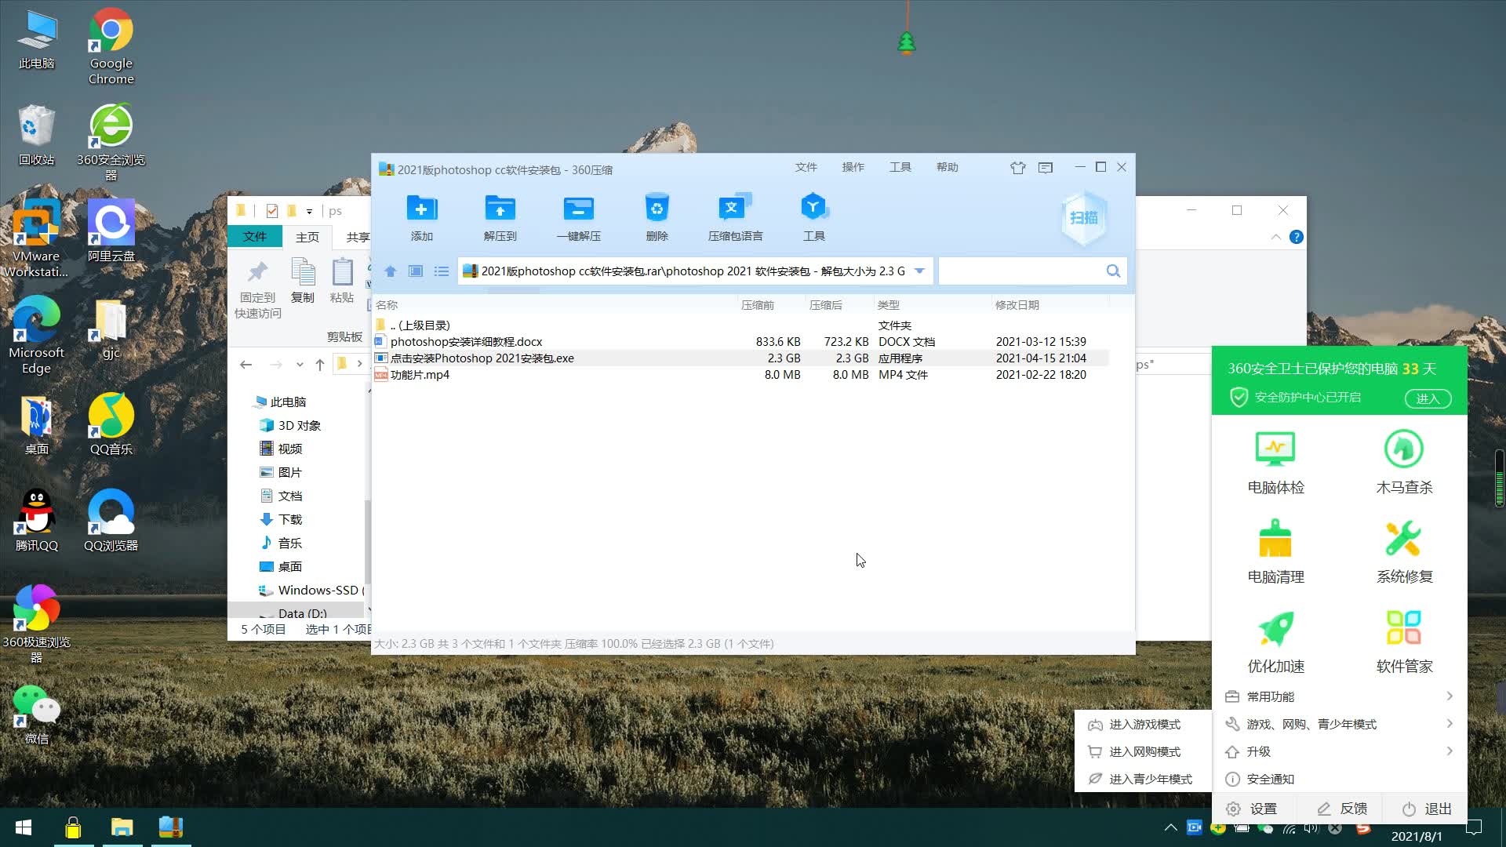Open Explorer quick access toolbar dropdown
1506x847 pixels.
(x=309, y=211)
